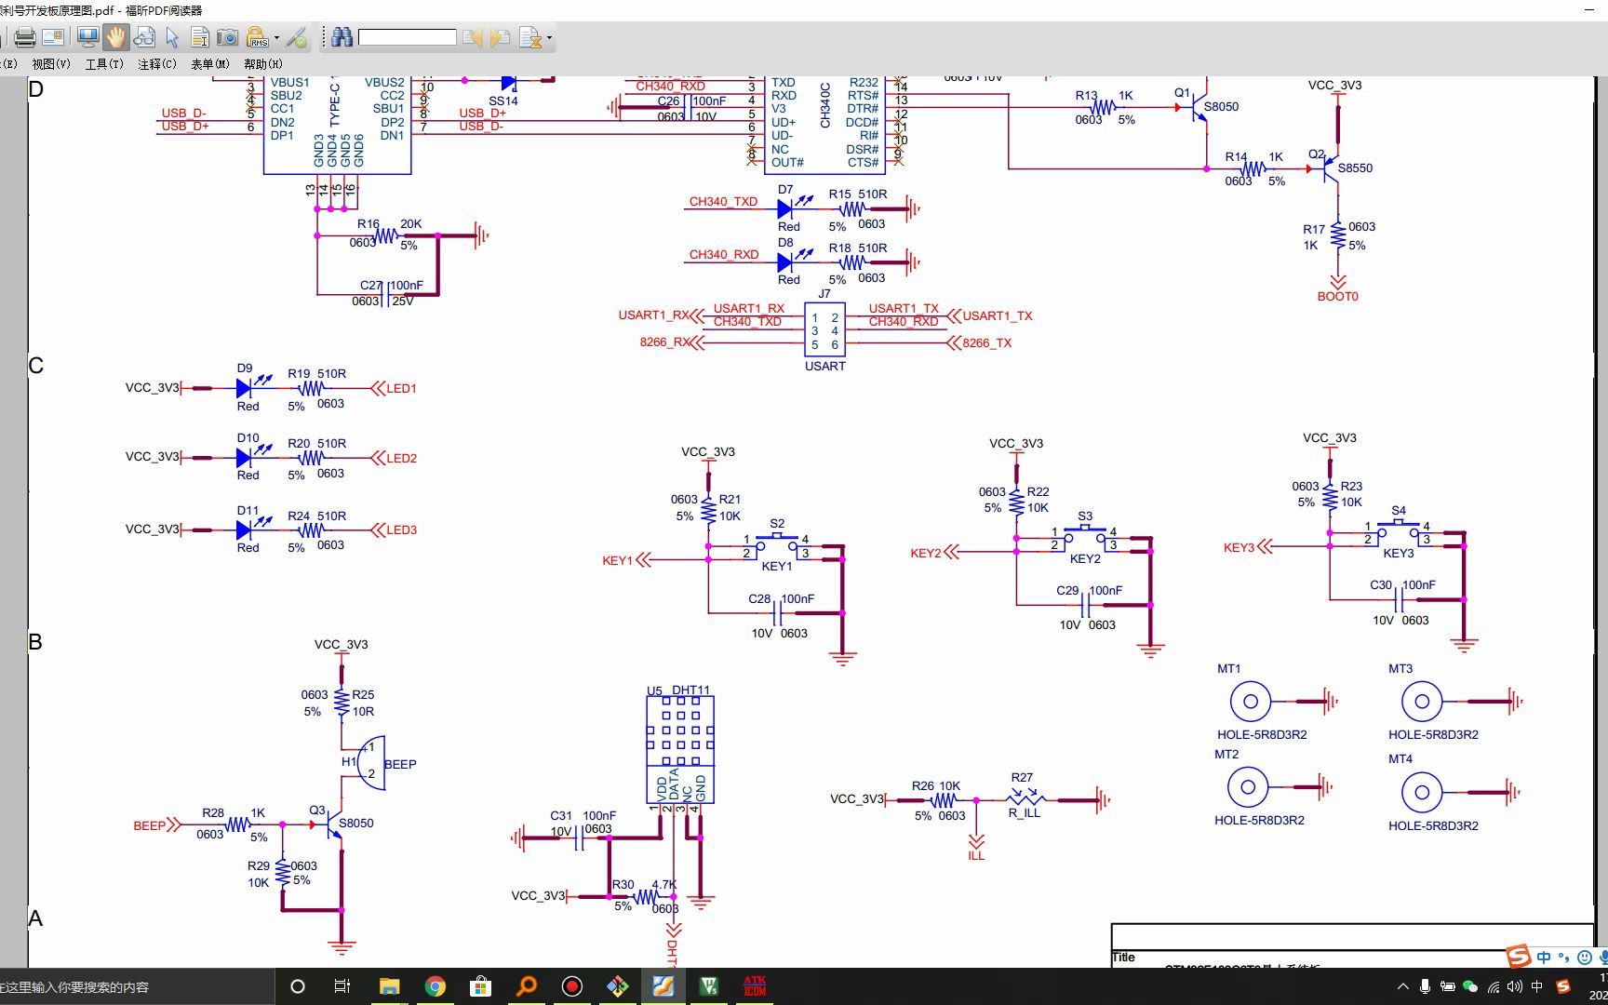The width and height of the screenshot is (1608, 1005).
Task: Expand the rightmost toolbar dropdown arrow
Action: pos(548,37)
